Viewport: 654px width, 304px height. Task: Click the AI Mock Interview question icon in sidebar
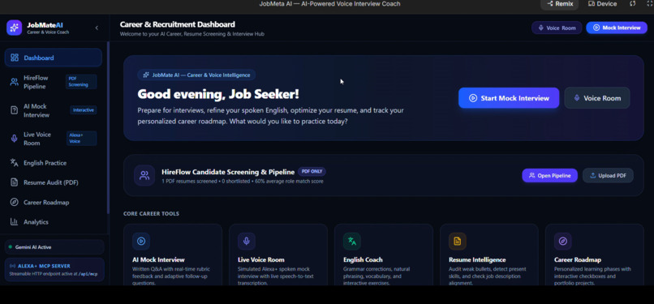14,110
